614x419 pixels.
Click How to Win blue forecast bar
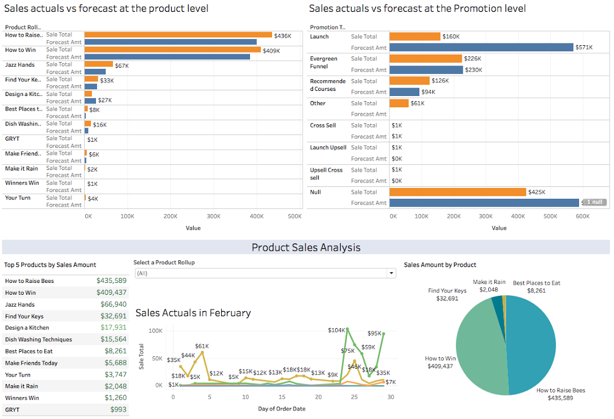[167, 57]
